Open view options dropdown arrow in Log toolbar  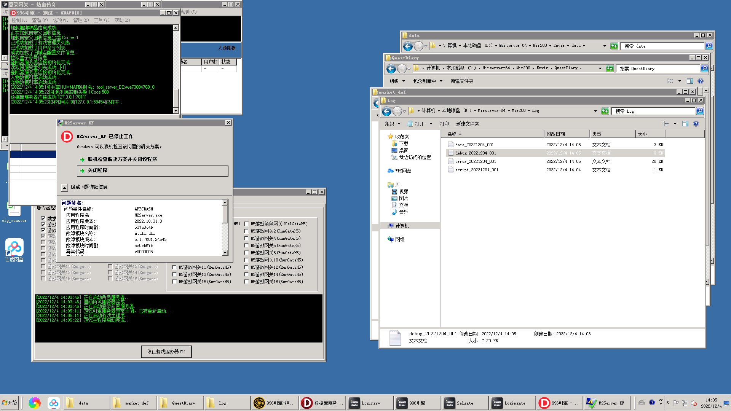(675, 124)
